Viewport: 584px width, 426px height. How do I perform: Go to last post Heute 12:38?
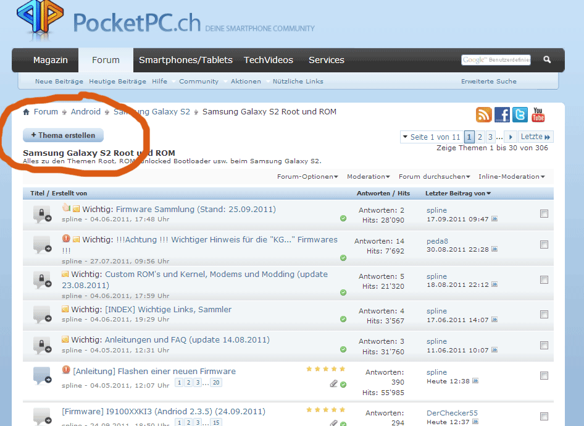pos(475,381)
